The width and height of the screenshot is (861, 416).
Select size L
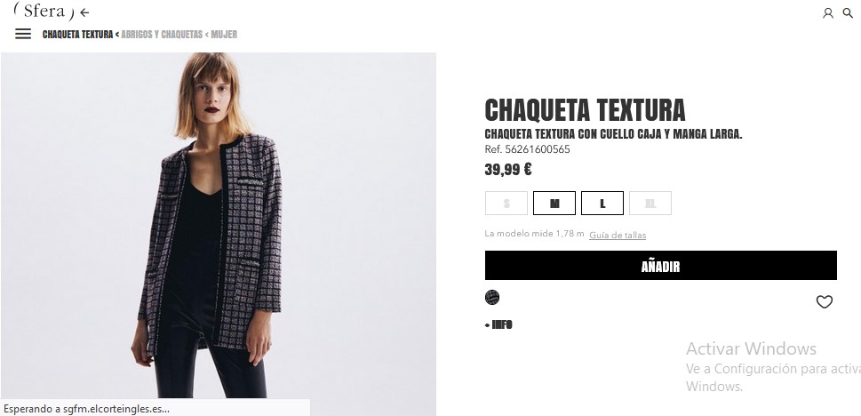click(602, 204)
